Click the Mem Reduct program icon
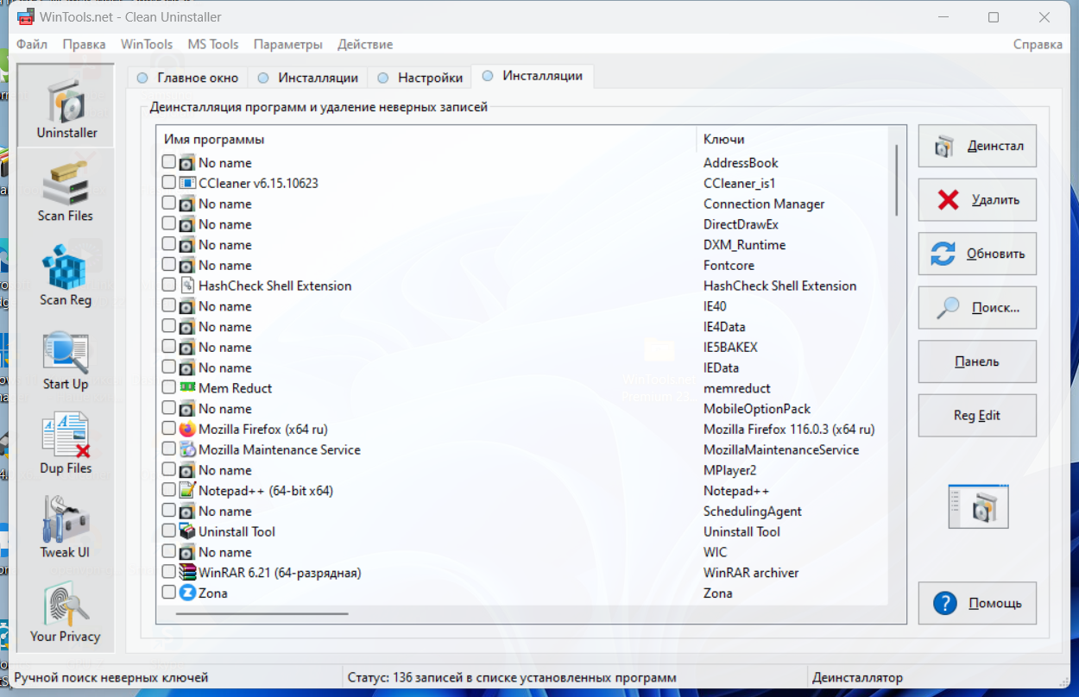Viewport: 1079px width, 697px height. tap(187, 388)
